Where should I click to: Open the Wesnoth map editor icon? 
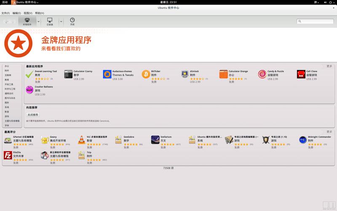click(x=229, y=140)
